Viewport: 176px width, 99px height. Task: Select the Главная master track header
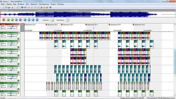10,24
